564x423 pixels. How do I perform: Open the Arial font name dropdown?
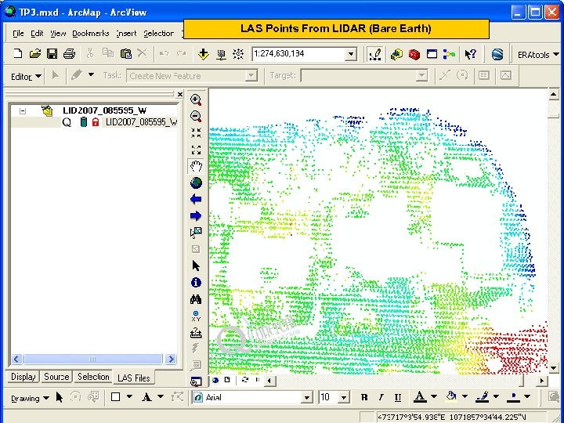306,397
